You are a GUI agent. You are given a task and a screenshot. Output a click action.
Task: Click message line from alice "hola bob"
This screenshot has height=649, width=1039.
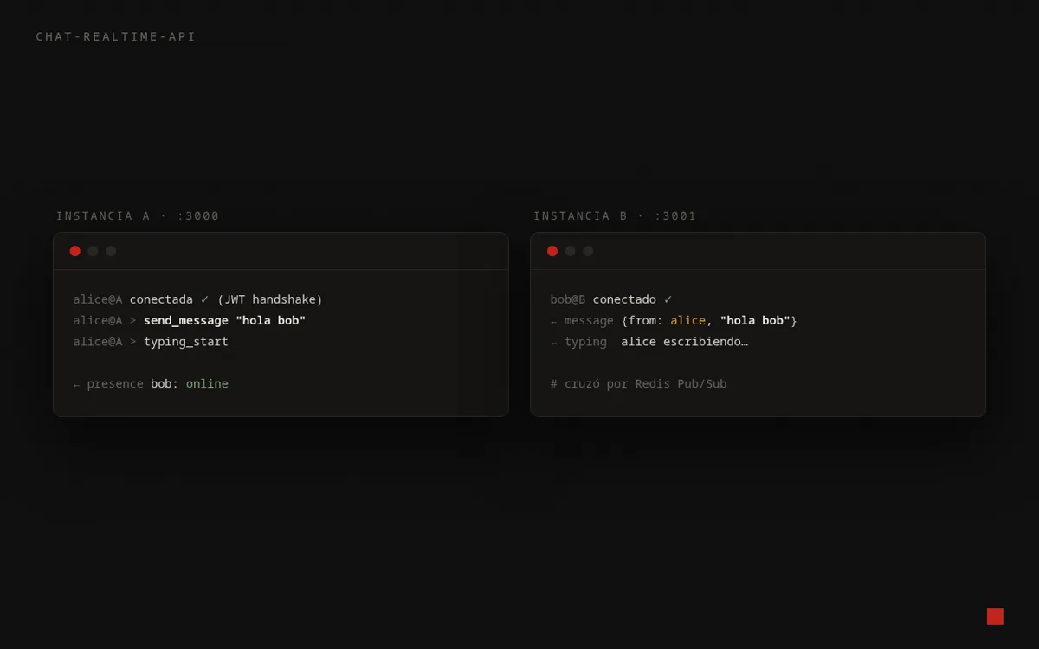[674, 320]
